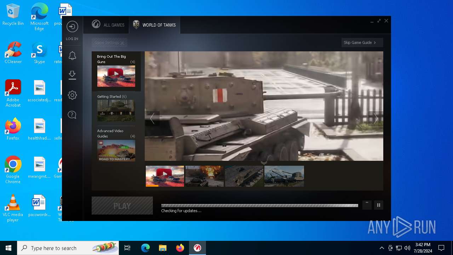The width and height of the screenshot is (453, 255).
Task: Open CCleaner desktop shortcut
Action: click(x=13, y=53)
